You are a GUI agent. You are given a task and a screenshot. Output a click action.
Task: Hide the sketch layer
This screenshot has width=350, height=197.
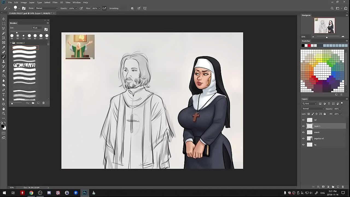pyautogui.click(x=303, y=132)
